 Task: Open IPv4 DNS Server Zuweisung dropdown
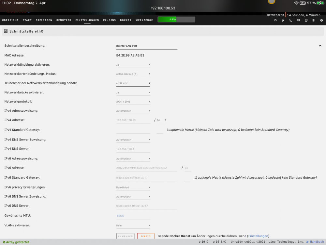click(133, 140)
